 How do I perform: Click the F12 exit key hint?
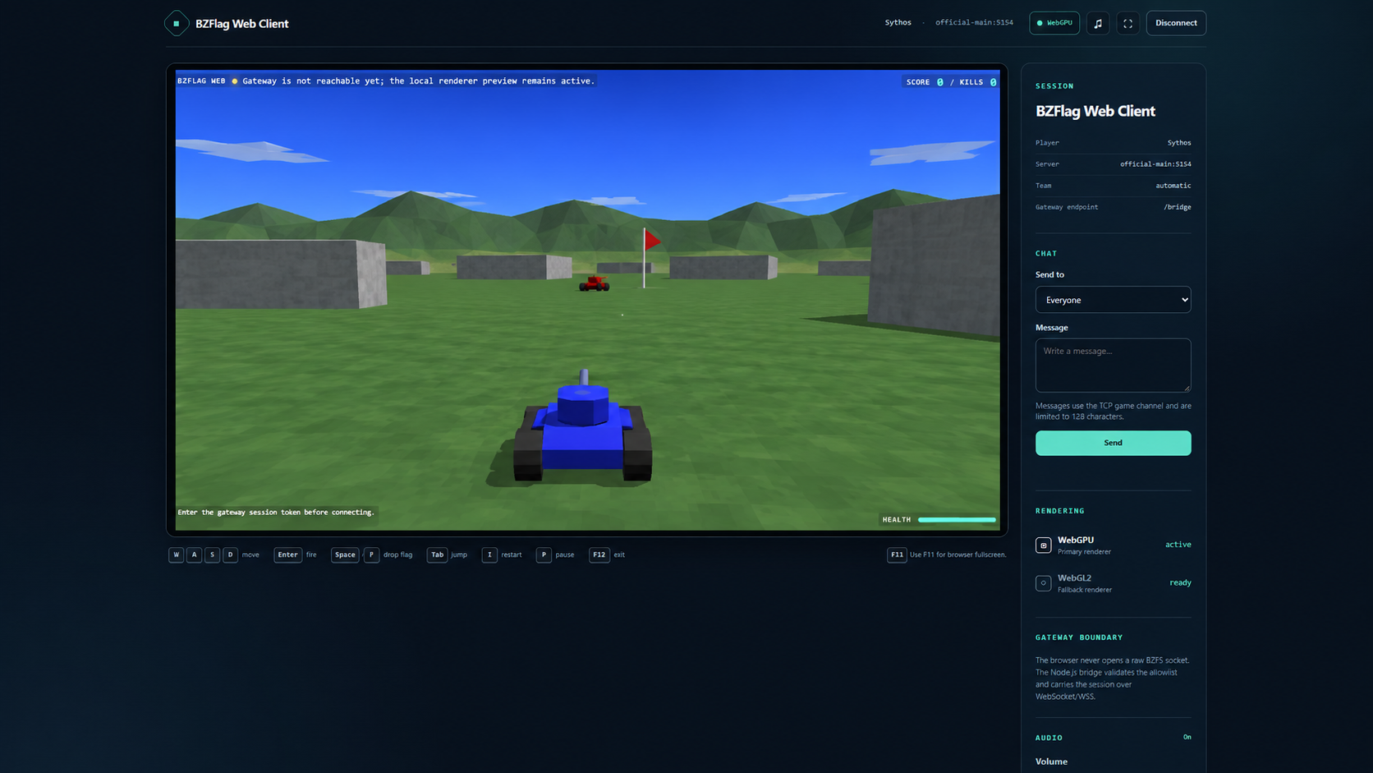point(607,554)
